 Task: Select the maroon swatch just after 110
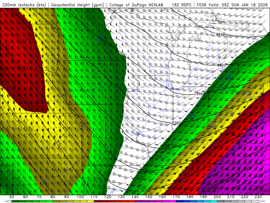97,201
